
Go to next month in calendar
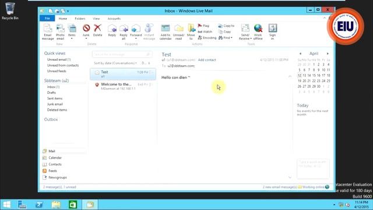click(x=328, y=54)
